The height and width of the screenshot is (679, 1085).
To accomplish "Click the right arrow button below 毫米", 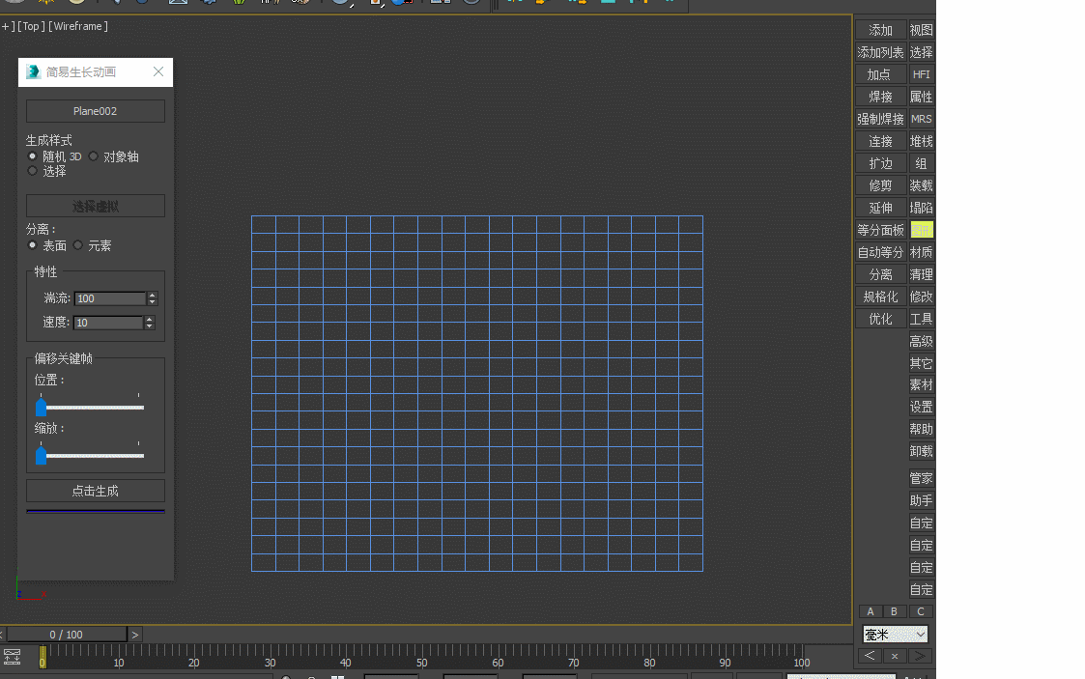I will [x=920, y=656].
